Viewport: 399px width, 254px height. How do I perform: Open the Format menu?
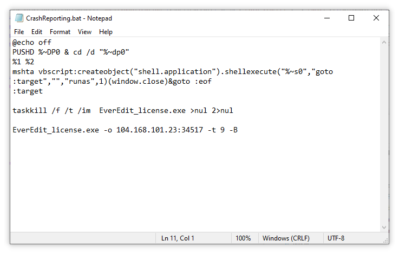click(x=60, y=32)
